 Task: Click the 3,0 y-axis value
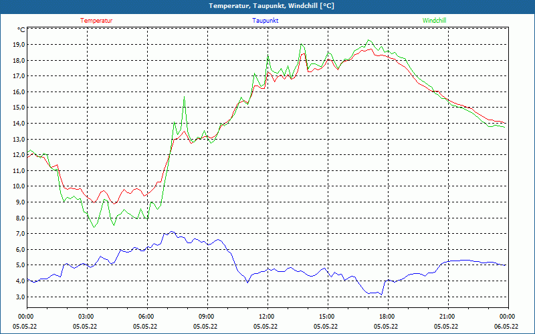pyautogui.click(x=20, y=297)
